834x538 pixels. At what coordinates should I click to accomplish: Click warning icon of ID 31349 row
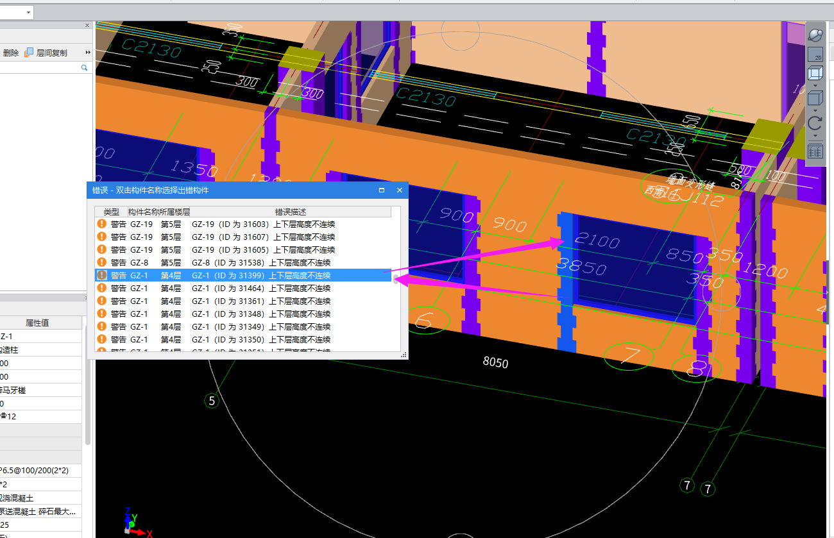click(x=101, y=327)
